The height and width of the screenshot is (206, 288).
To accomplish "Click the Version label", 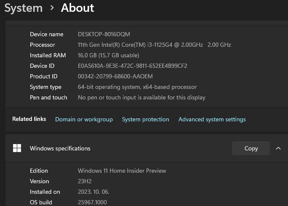I will 39,182.
